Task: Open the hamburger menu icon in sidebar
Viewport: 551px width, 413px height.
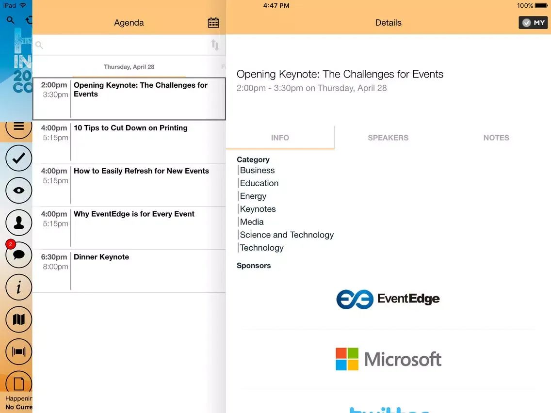Action: 18,127
